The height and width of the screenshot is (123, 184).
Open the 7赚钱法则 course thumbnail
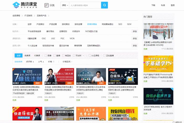click(x=27, y=76)
